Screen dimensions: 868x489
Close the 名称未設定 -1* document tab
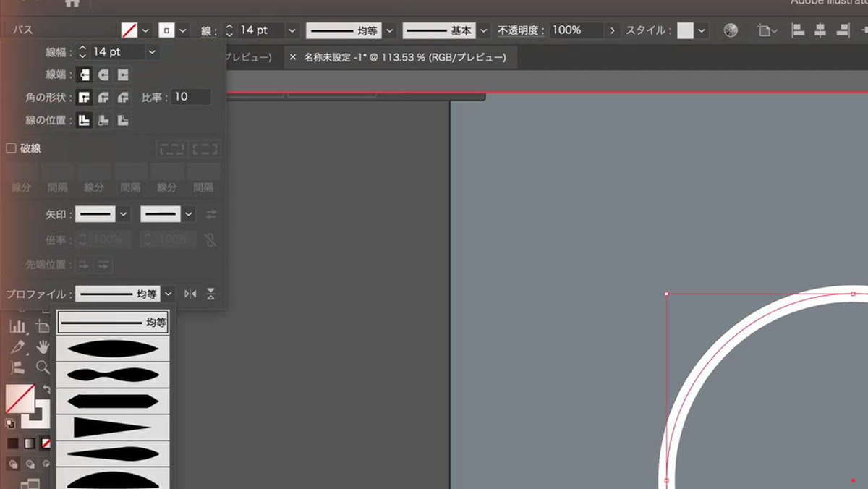(x=292, y=56)
